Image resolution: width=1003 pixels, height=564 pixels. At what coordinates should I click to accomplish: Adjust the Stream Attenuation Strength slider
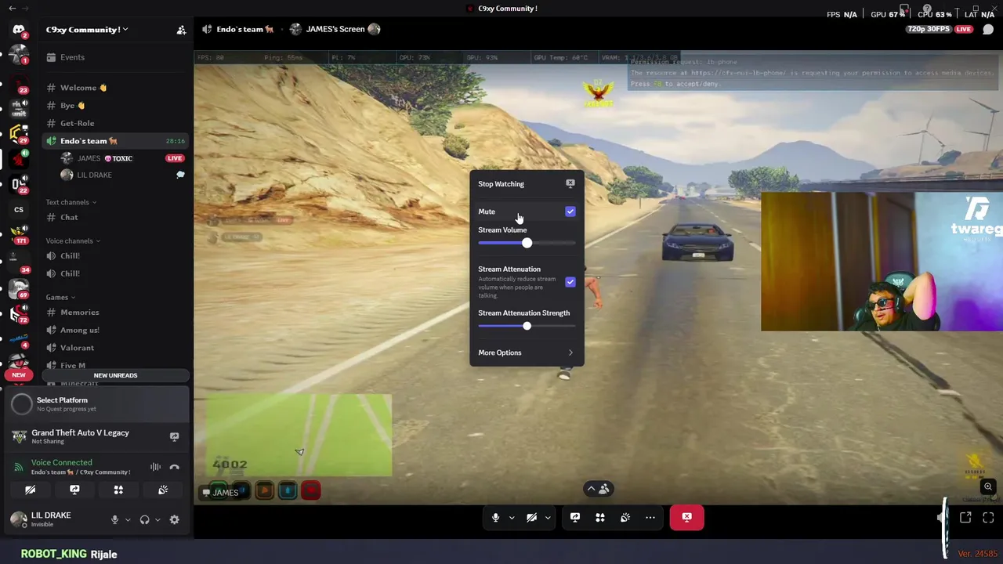coord(527,326)
